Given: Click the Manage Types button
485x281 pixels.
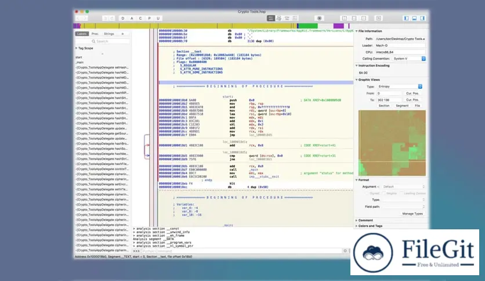Looking at the screenshot, I should pyautogui.click(x=412, y=214).
